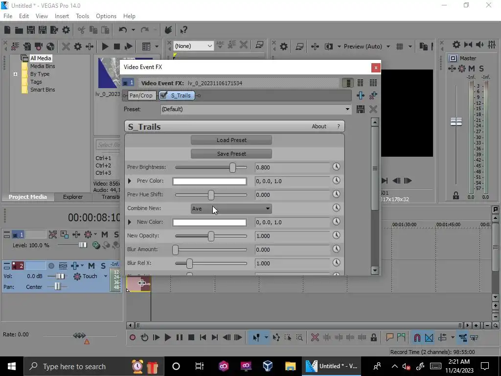Open Undo history dropdown arrow
The height and width of the screenshot is (376, 501).
point(133,30)
